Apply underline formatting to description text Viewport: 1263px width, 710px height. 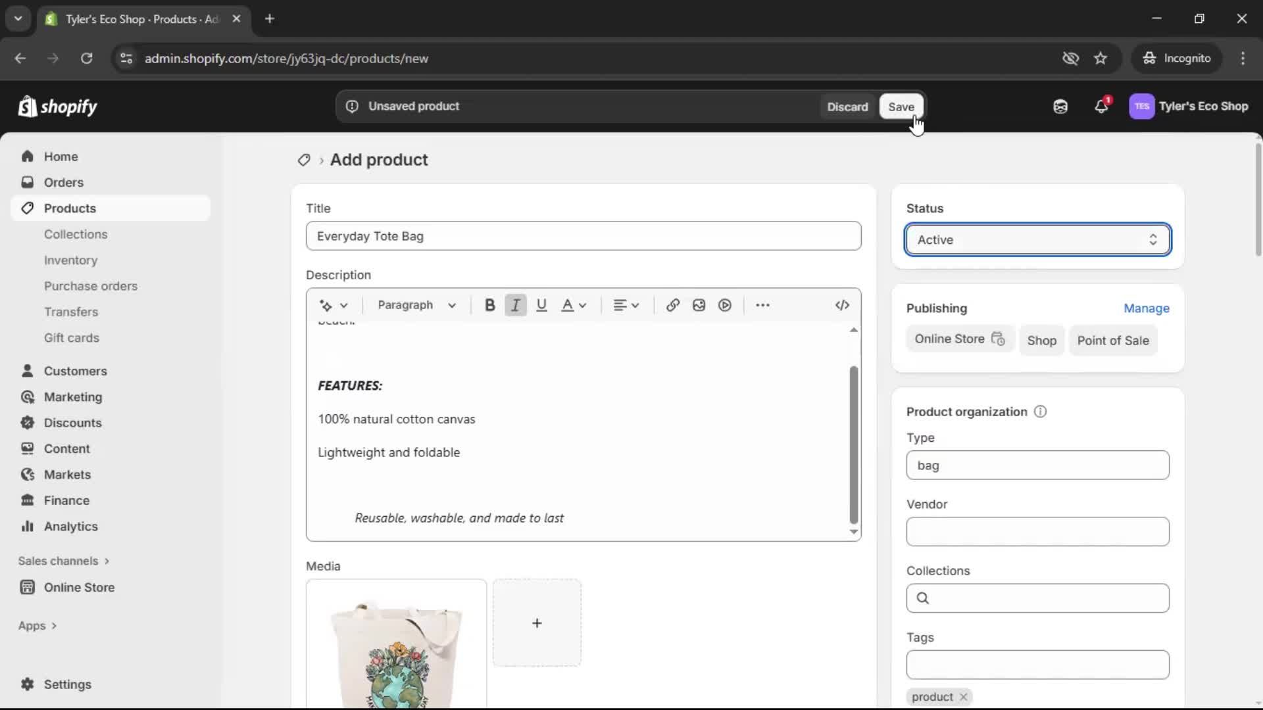541,304
